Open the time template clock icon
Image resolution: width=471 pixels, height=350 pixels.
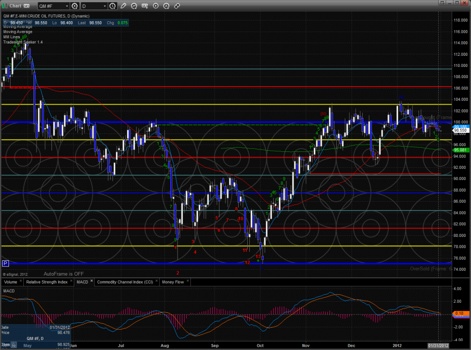[x=112, y=6]
